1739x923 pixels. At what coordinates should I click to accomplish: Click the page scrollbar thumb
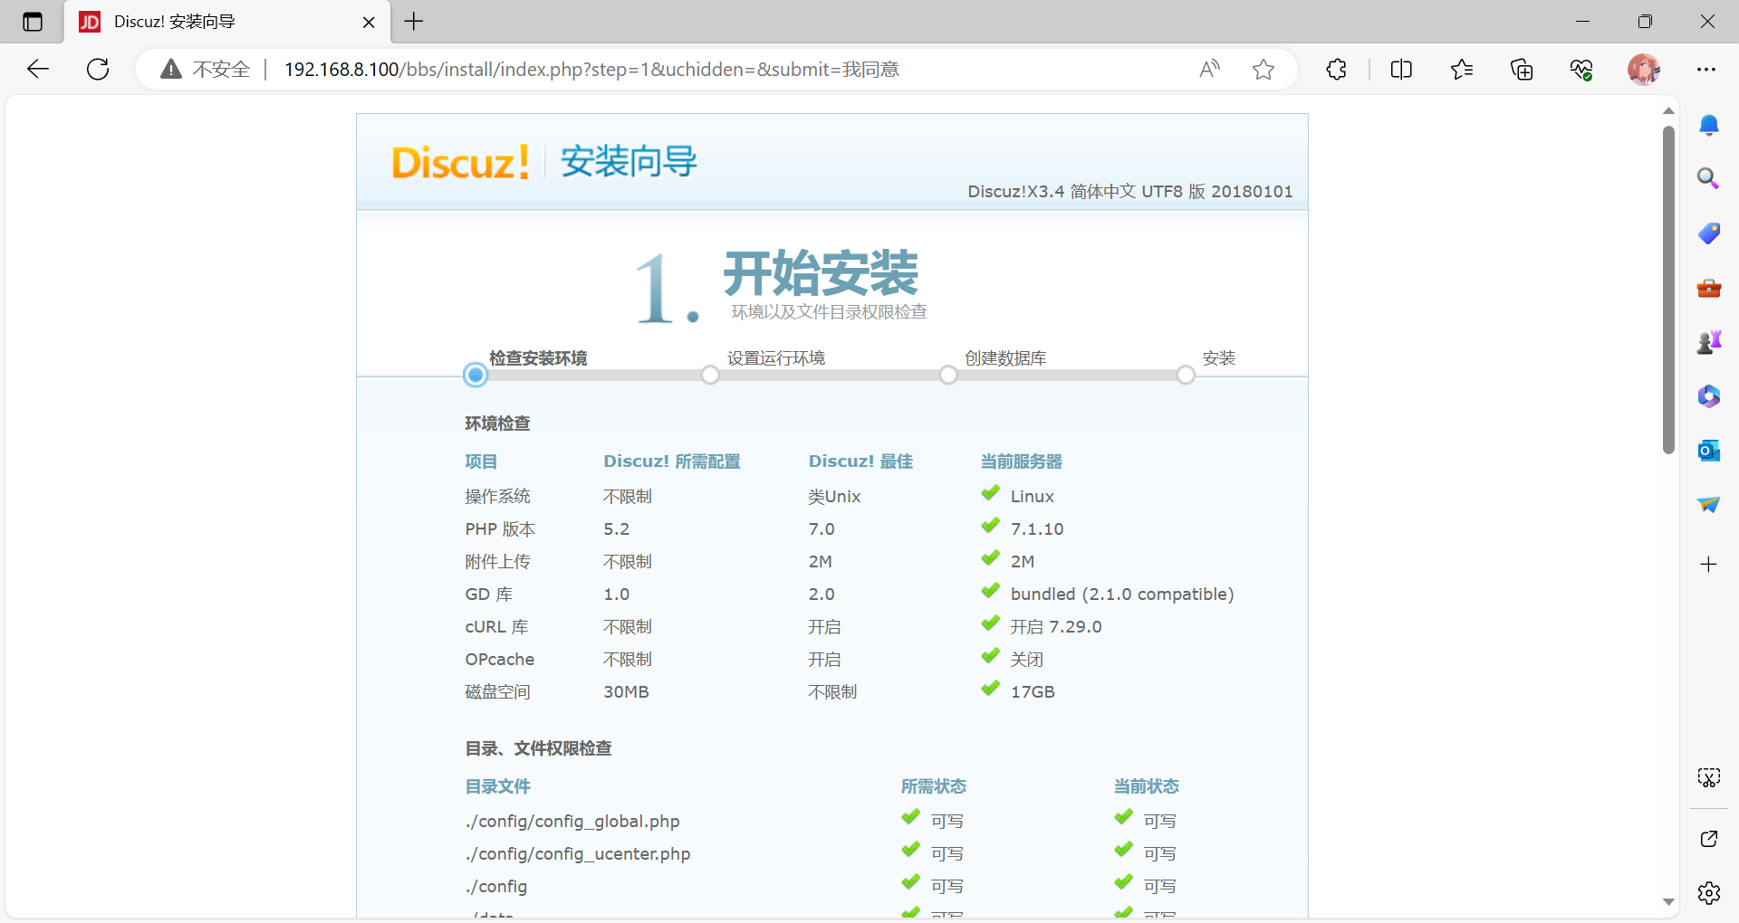(x=1668, y=290)
